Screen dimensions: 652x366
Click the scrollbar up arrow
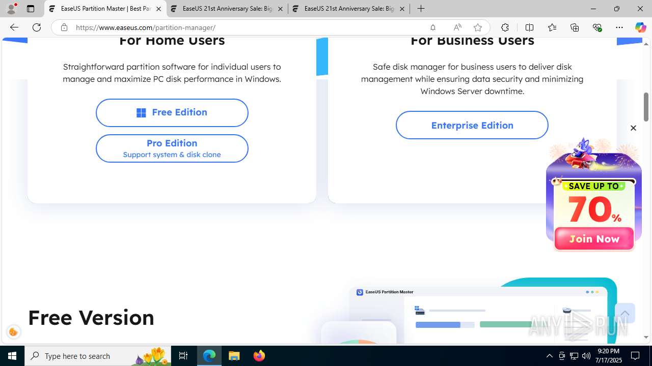pos(646,44)
